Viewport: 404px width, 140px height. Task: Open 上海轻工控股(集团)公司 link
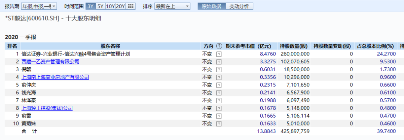click(47, 108)
